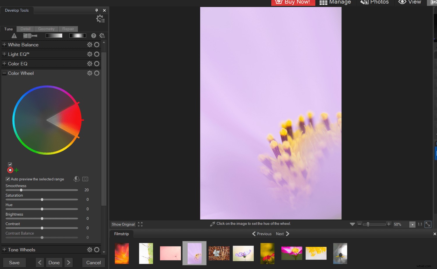Screen dimensions: 437x269
Task: Collapse the Color Wheel section
Action: (4, 73)
